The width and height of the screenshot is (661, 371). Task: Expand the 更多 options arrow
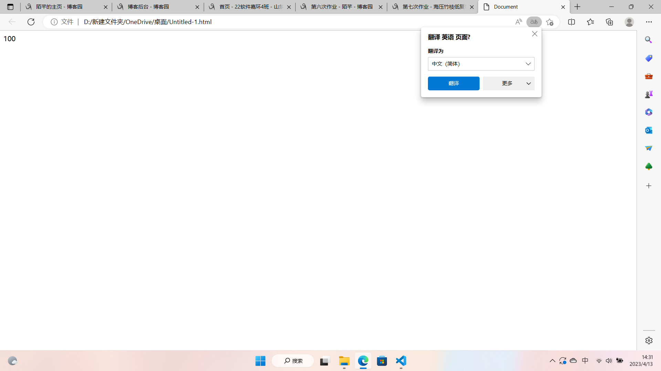528,83
